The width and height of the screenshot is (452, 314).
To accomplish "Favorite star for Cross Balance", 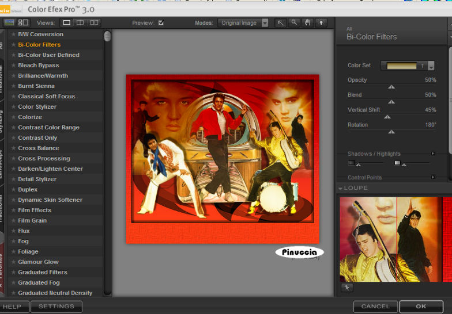I will [13, 148].
